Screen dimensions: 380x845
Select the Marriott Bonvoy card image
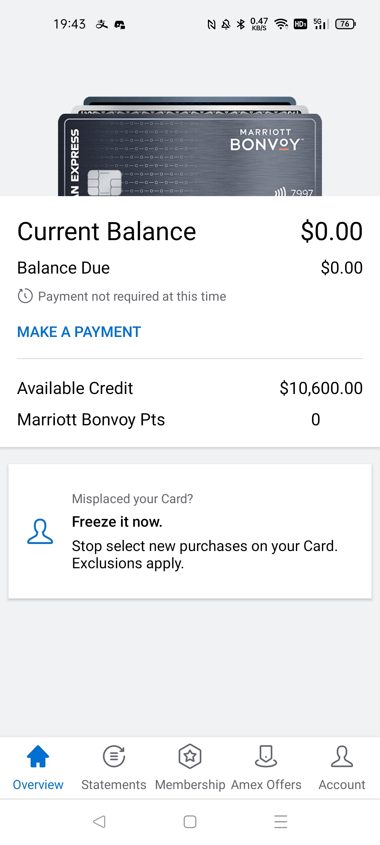[190, 155]
